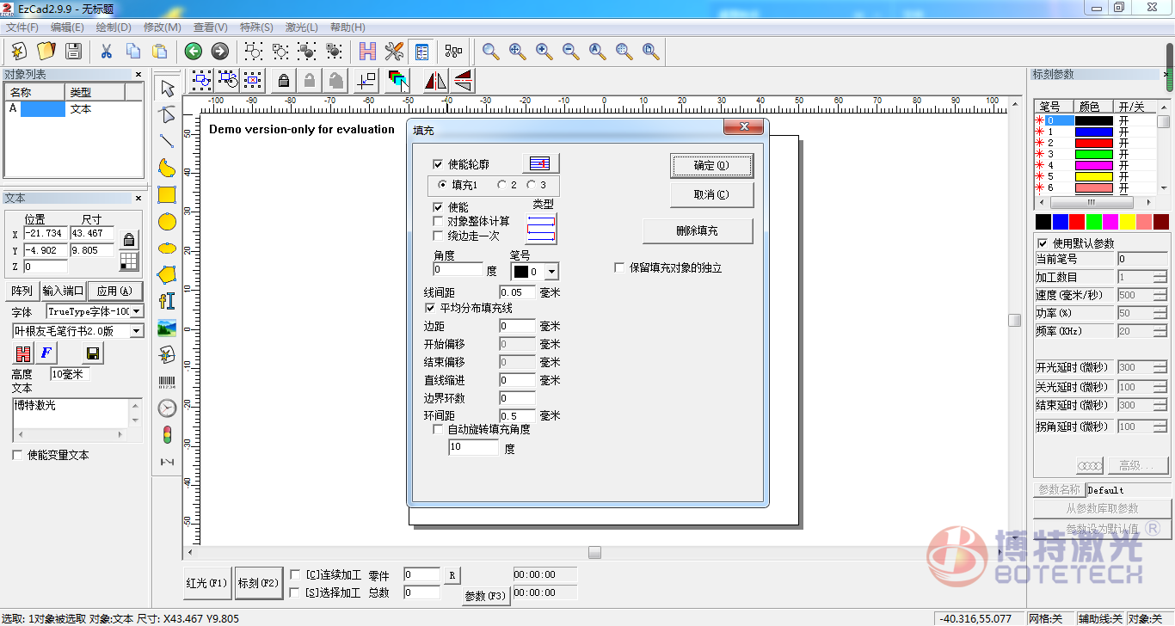The width and height of the screenshot is (1175, 626).
Task: Click the first magnifier zoom icon
Action: pyautogui.click(x=491, y=51)
